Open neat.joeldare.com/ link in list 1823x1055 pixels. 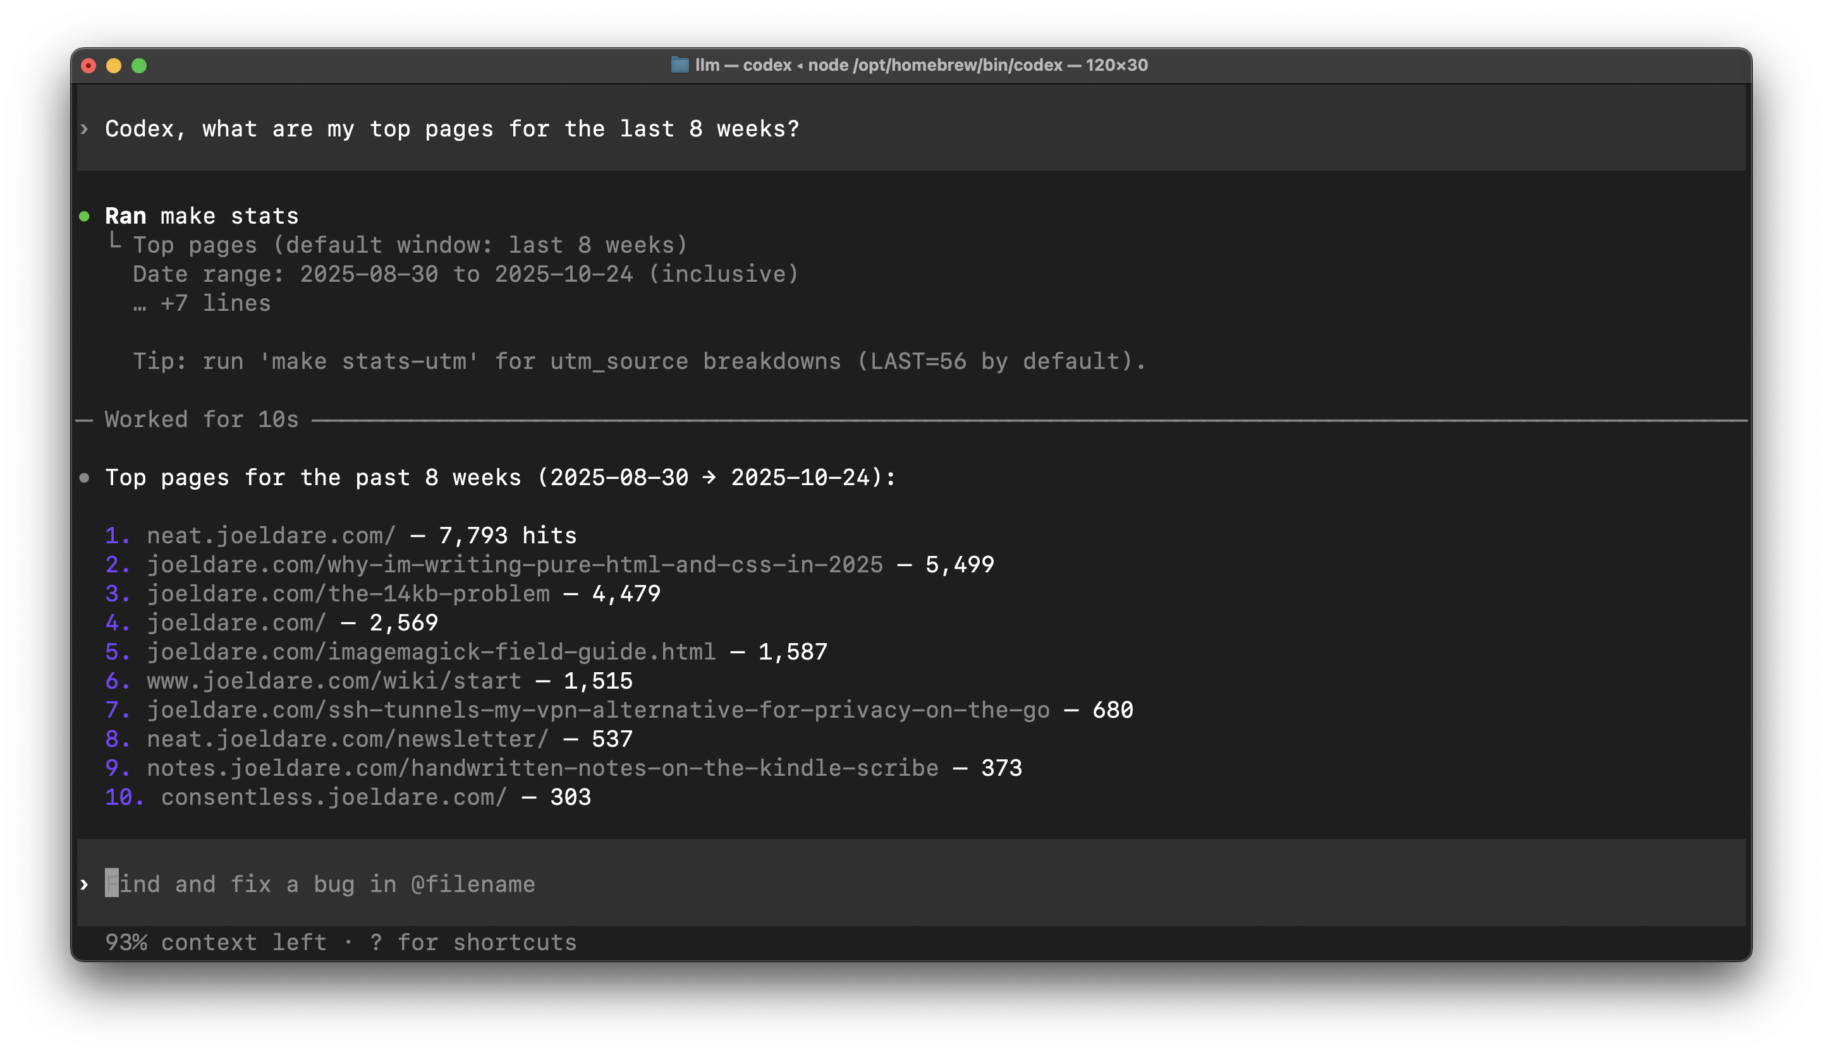click(271, 536)
